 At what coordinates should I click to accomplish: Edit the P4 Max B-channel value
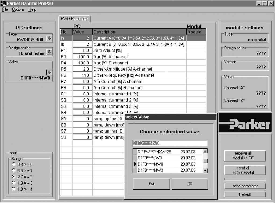pyautogui.click(x=82, y=63)
